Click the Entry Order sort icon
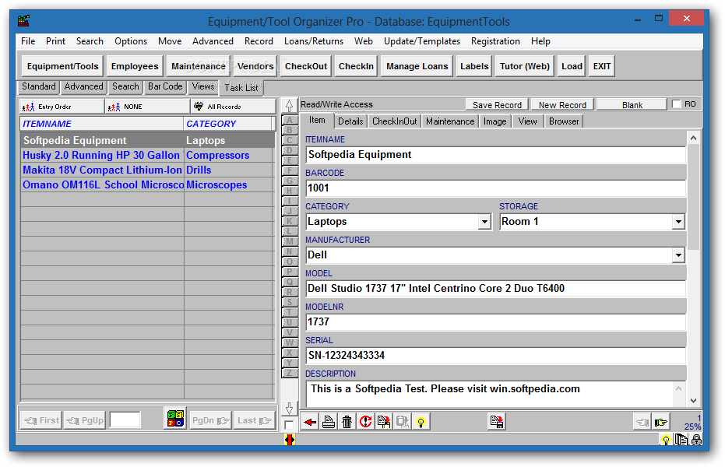 28,107
